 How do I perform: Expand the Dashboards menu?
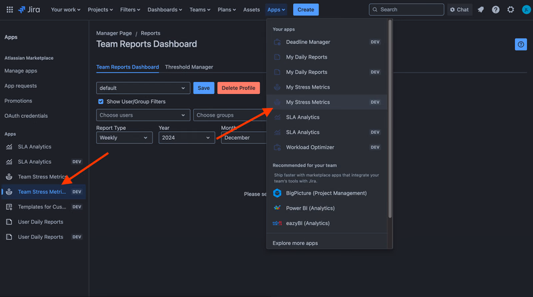[x=165, y=9]
